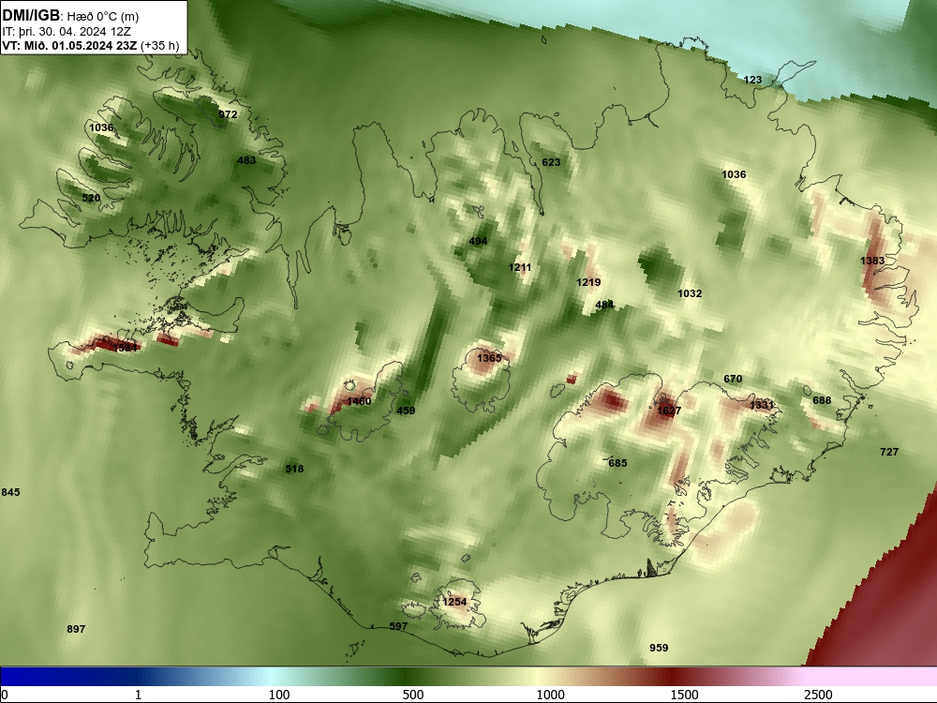Screen dimensions: 937x703
Task: Click the 1032 value label
Action: [x=690, y=293]
